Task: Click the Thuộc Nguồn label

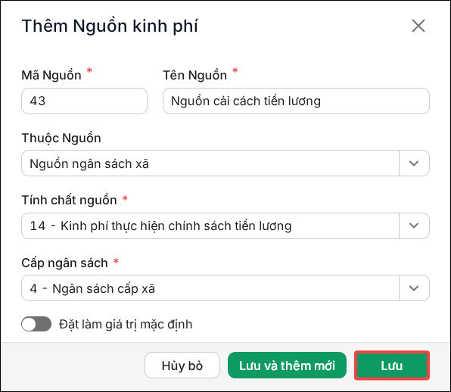Action: pyautogui.click(x=61, y=138)
